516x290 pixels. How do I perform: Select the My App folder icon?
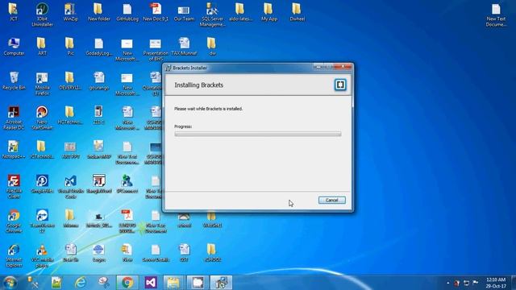click(x=269, y=12)
